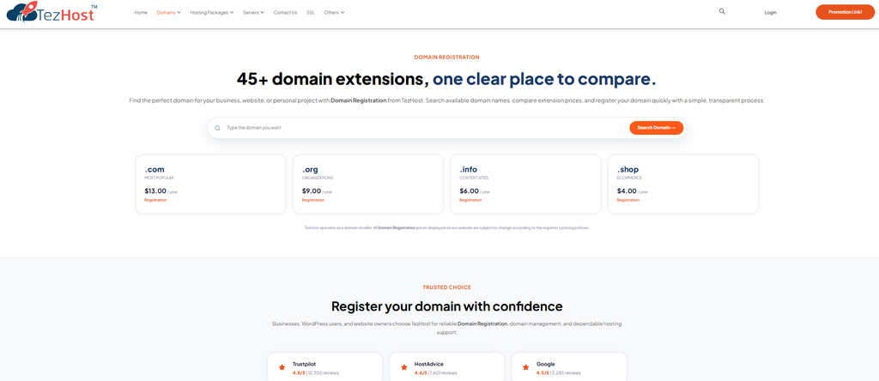This screenshot has width=879, height=381.
Task: Click the ECOMMERCE label
Action: pos(629,178)
